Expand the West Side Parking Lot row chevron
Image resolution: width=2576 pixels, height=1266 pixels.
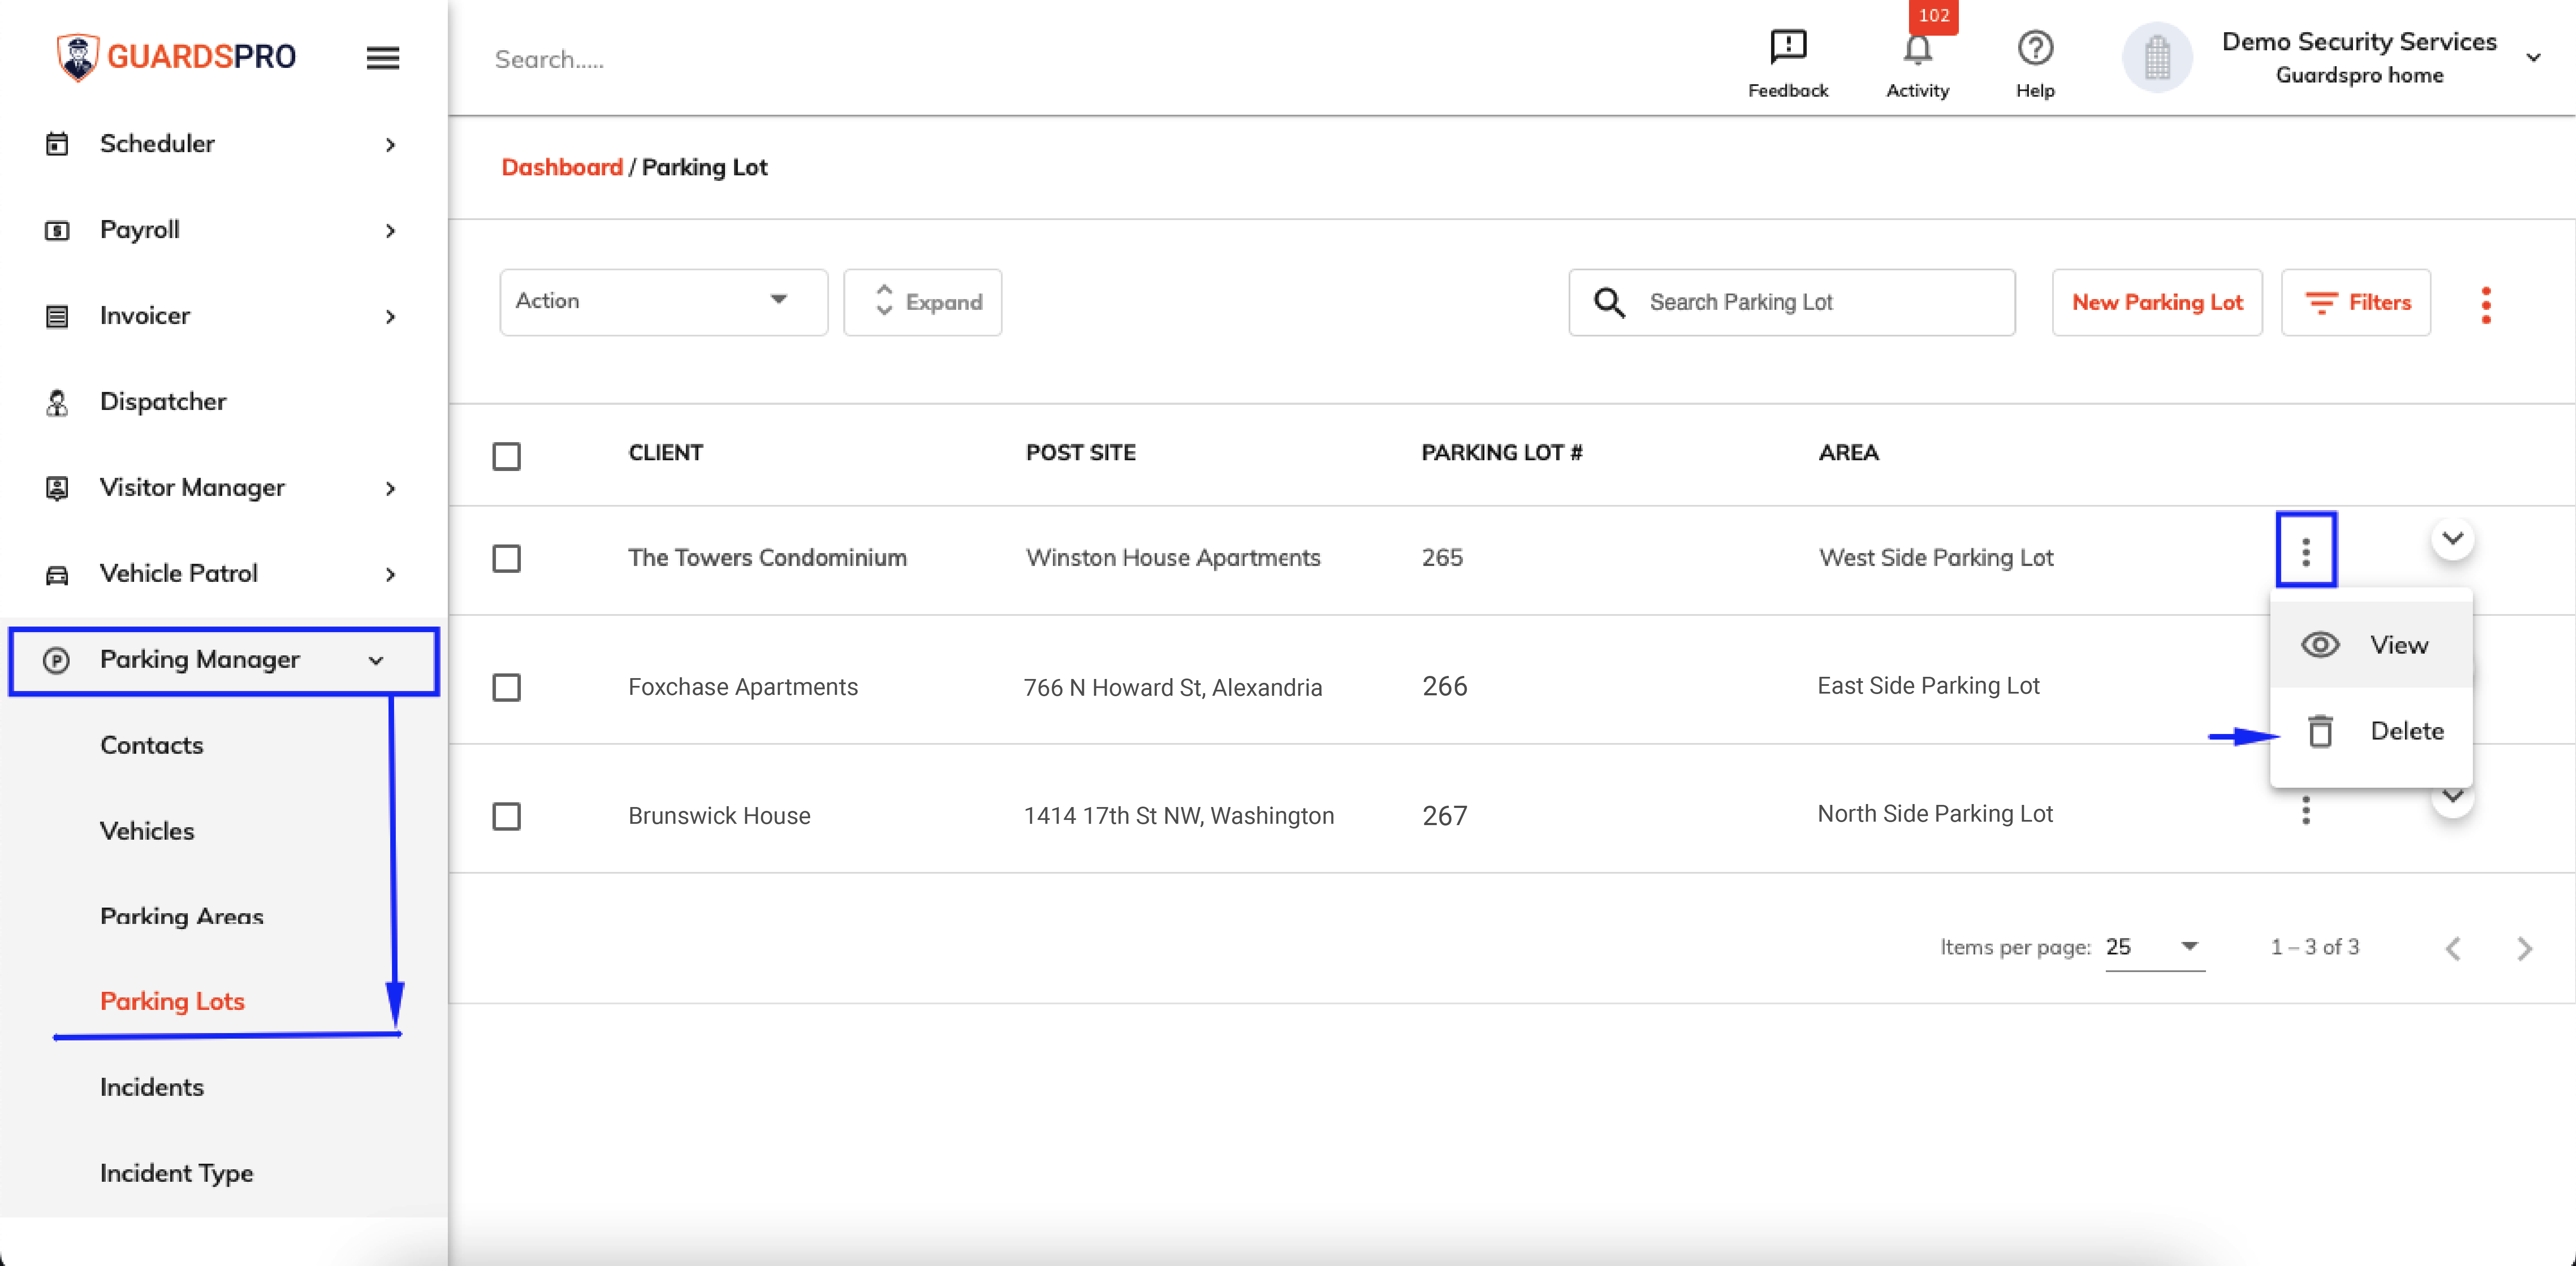click(x=2453, y=538)
